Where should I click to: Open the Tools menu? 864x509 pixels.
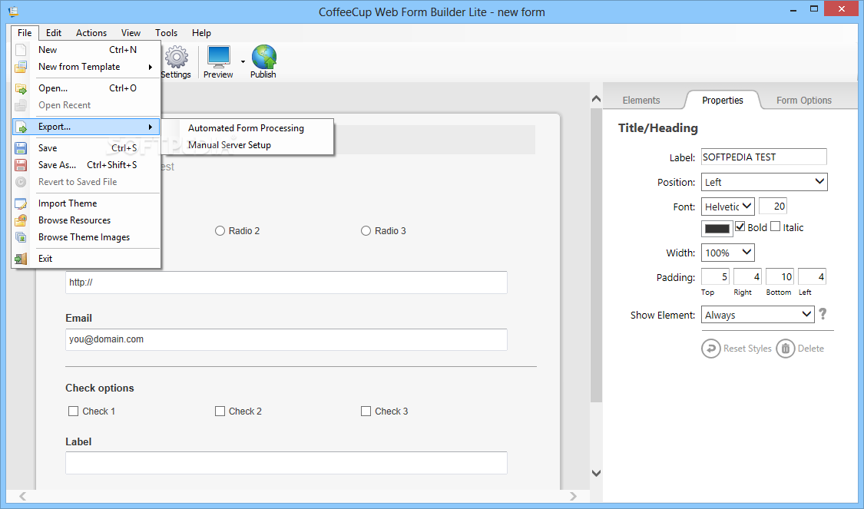tap(166, 33)
